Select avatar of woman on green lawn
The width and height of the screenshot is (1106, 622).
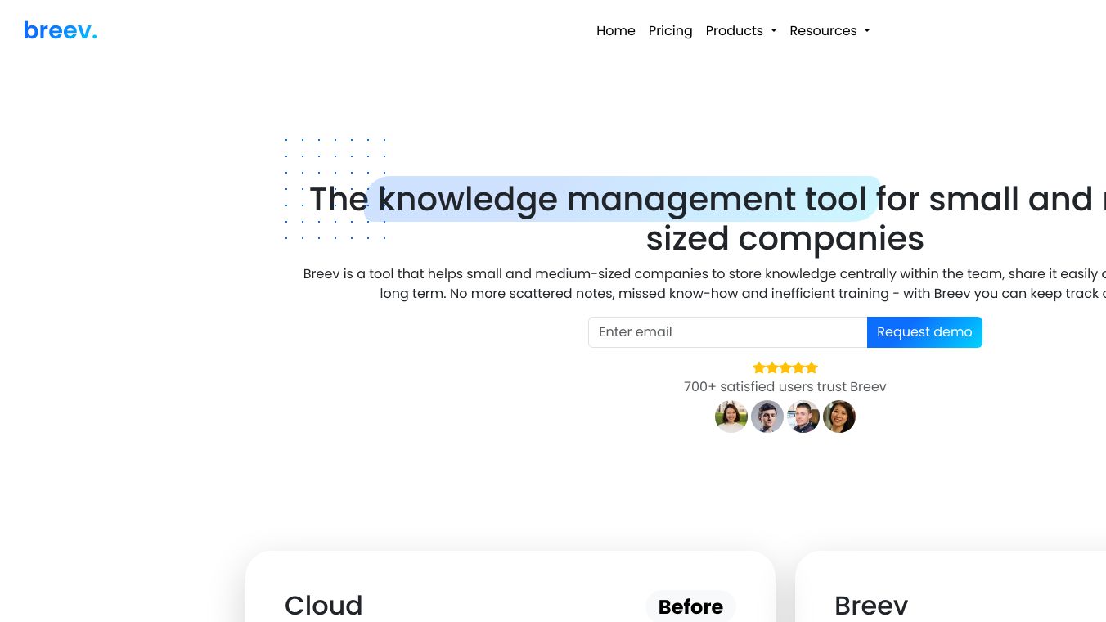pyautogui.click(x=731, y=417)
